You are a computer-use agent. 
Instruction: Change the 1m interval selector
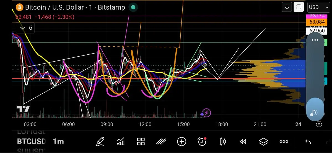coord(58,142)
